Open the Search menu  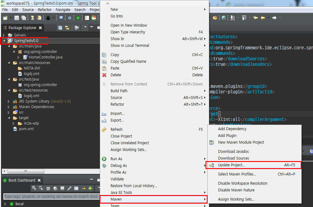point(80,9)
